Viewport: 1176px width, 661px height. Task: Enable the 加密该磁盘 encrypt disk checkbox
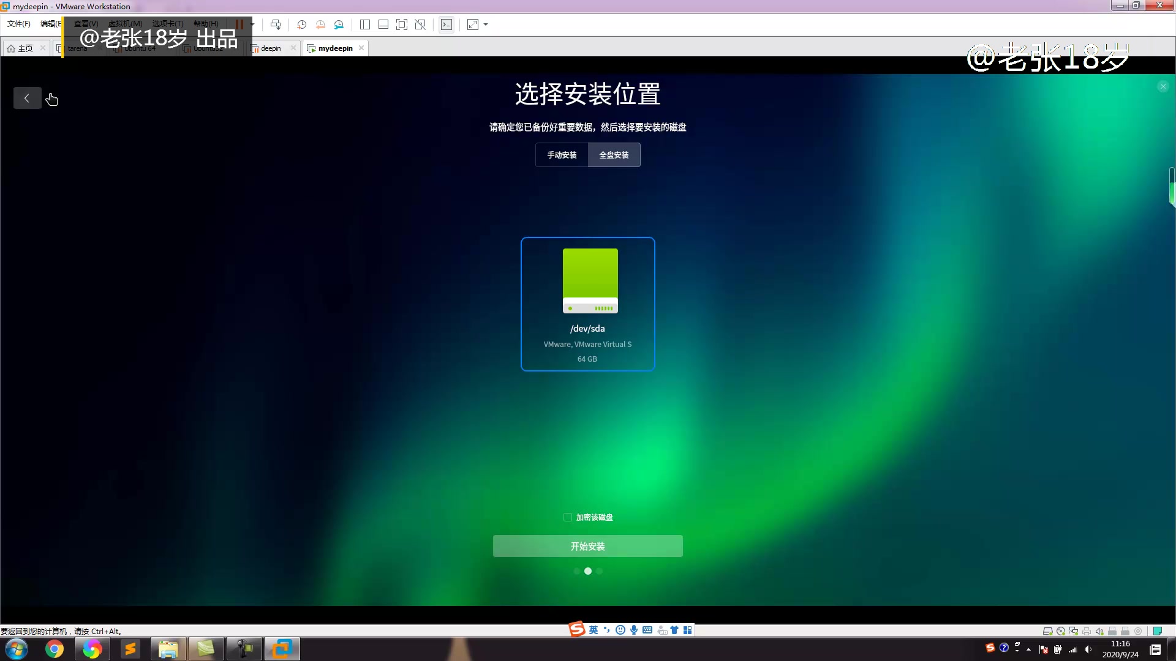568,517
